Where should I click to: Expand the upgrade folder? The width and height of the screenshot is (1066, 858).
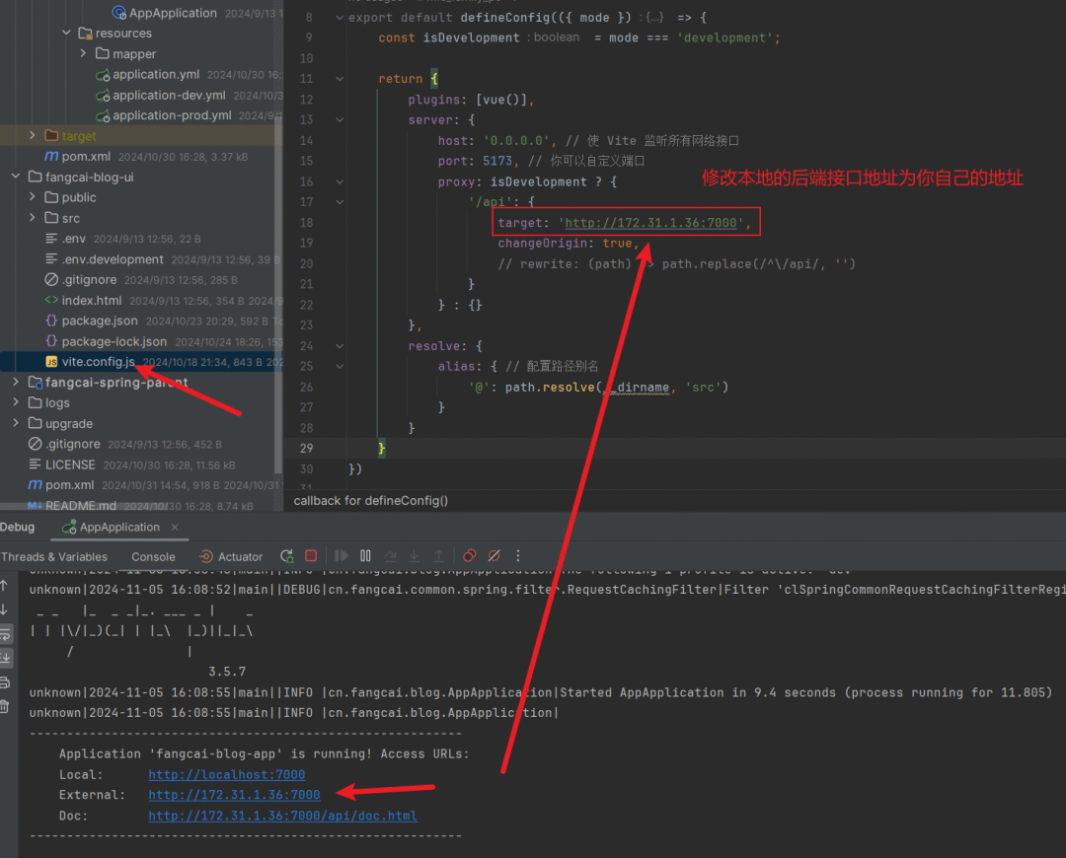16,422
